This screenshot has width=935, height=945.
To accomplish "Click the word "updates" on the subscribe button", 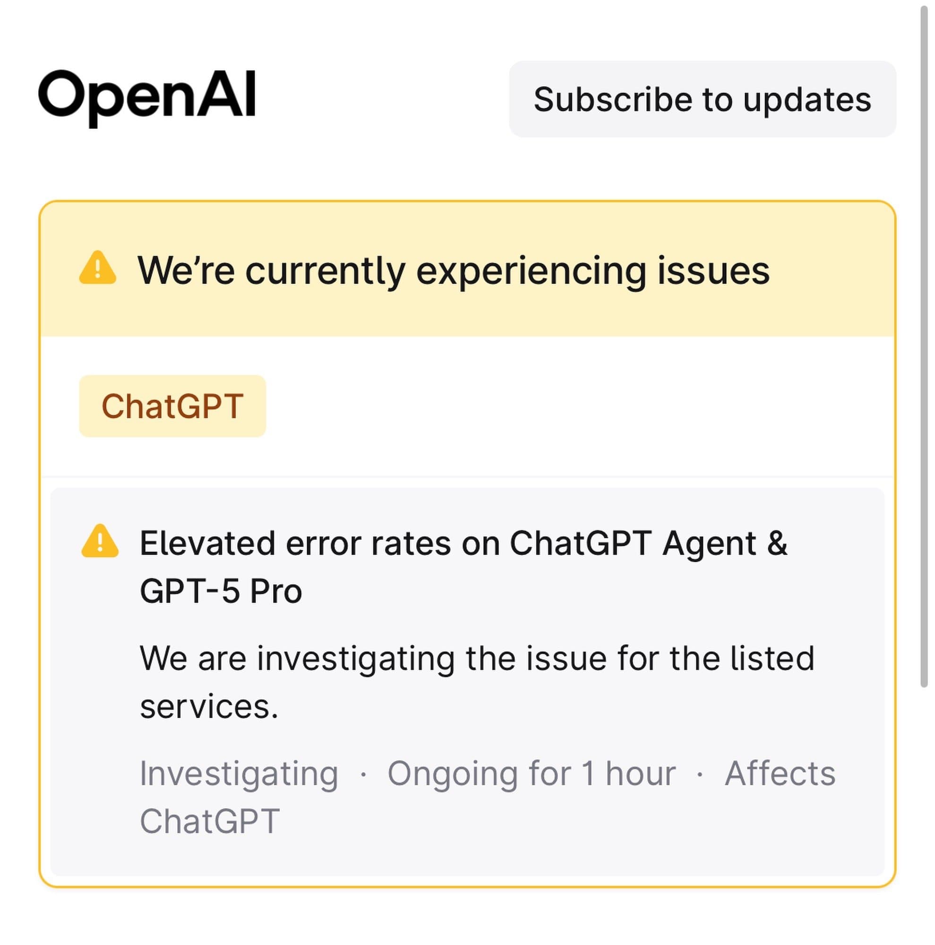I will tap(807, 100).
